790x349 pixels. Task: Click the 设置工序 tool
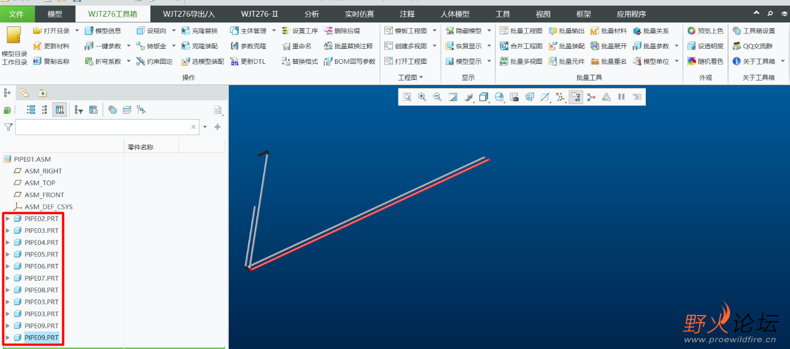point(300,31)
